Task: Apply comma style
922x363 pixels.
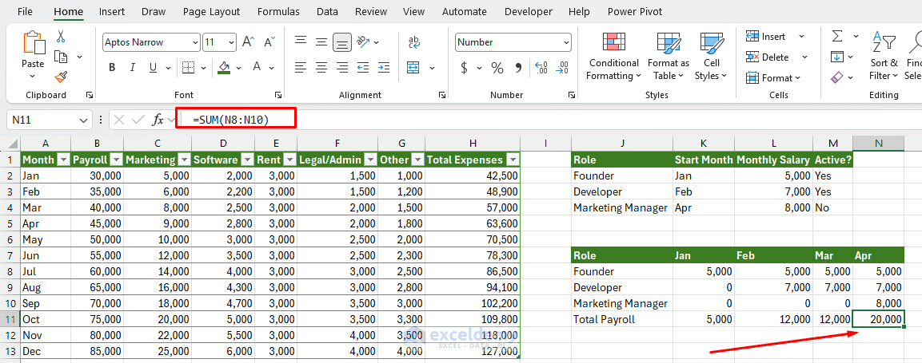Action: (518, 68)
